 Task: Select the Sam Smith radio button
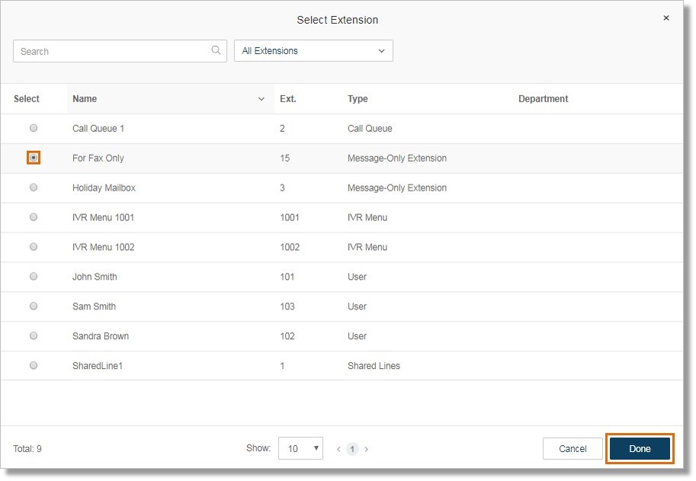[x=34, y=306]
